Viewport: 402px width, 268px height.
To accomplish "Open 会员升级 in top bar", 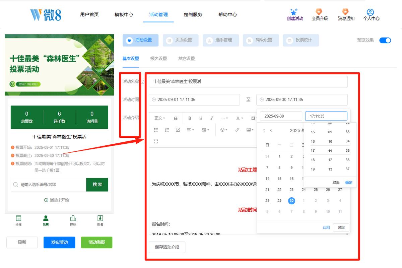I will click(x=320, y=15).
